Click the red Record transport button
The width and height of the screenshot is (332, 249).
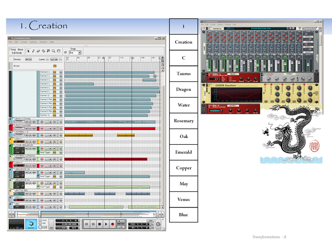tap(113, 224)
